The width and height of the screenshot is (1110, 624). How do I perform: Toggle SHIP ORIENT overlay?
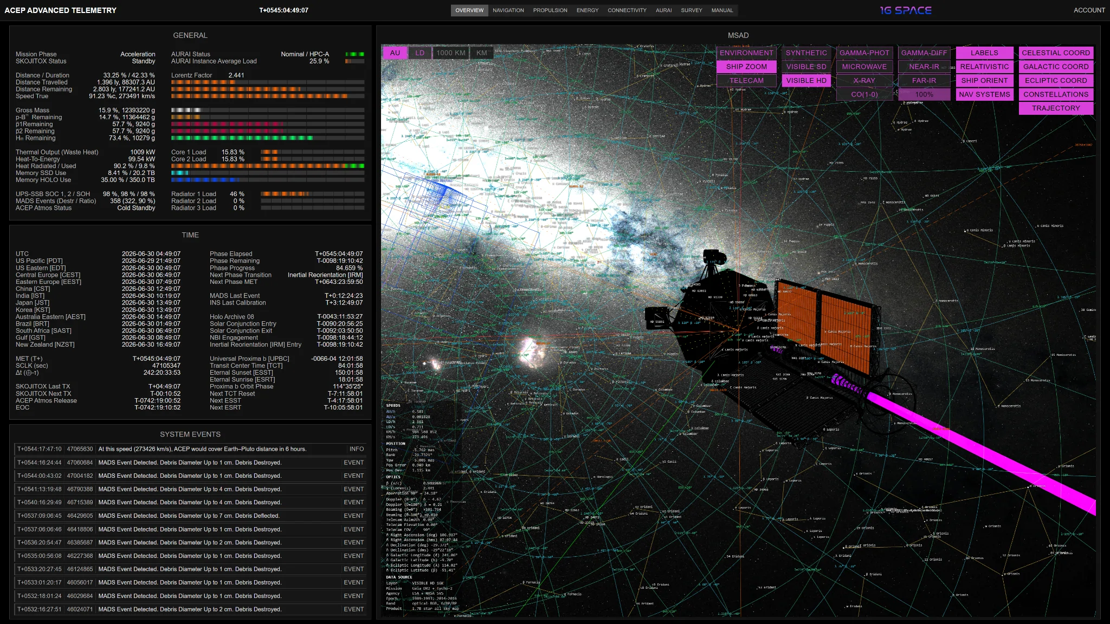pyautogui.click(x=984, y=81)
